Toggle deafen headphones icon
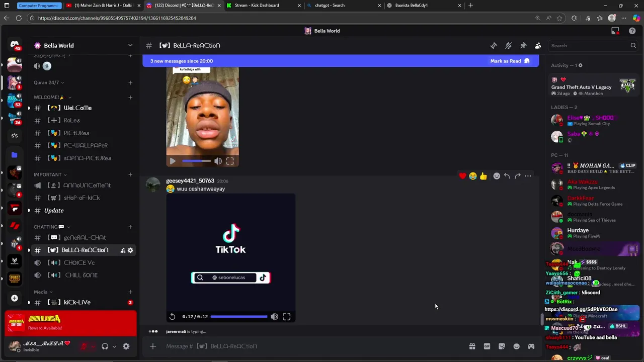Image resolution: width=644 pixels, height=362 pixels. click(x=105, y=346)
